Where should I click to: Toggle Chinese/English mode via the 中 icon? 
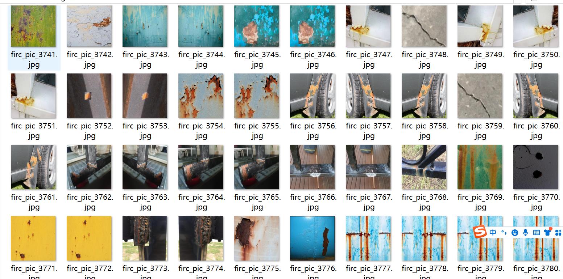493,233
